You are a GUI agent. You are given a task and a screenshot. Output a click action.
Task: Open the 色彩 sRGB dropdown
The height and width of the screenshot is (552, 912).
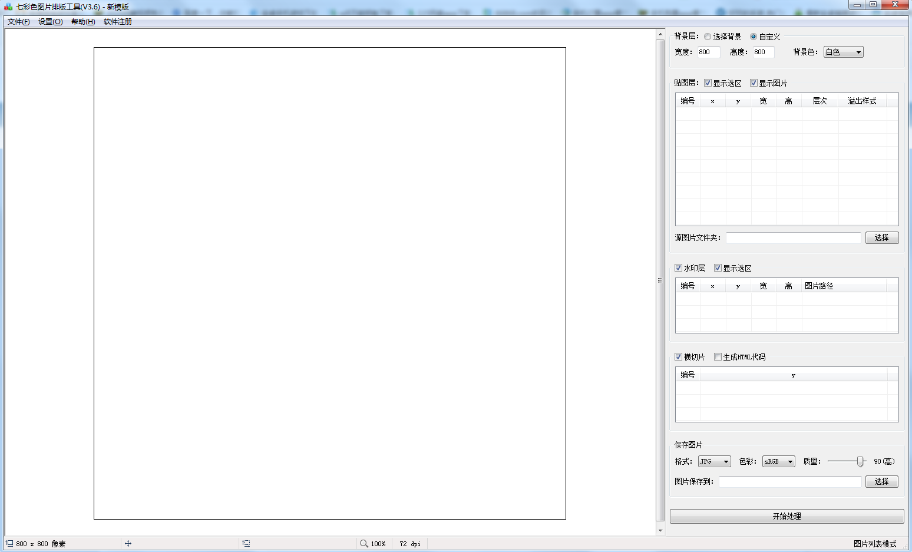tap(778, 461)
